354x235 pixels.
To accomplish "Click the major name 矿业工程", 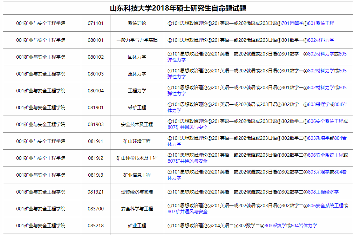I will tap(137, 226).
